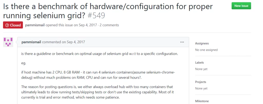Click the '2 comments' count text
Viewport: 263px width, 104px height.
click(x=109, y=25)
